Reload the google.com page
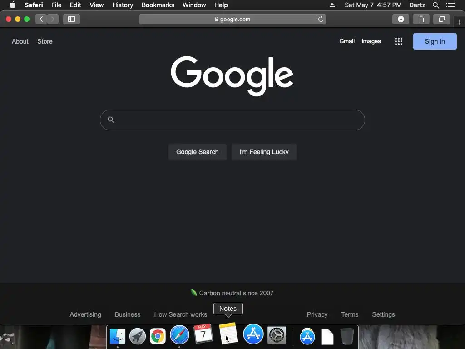465x349 pixels. (x=321, y=19)
